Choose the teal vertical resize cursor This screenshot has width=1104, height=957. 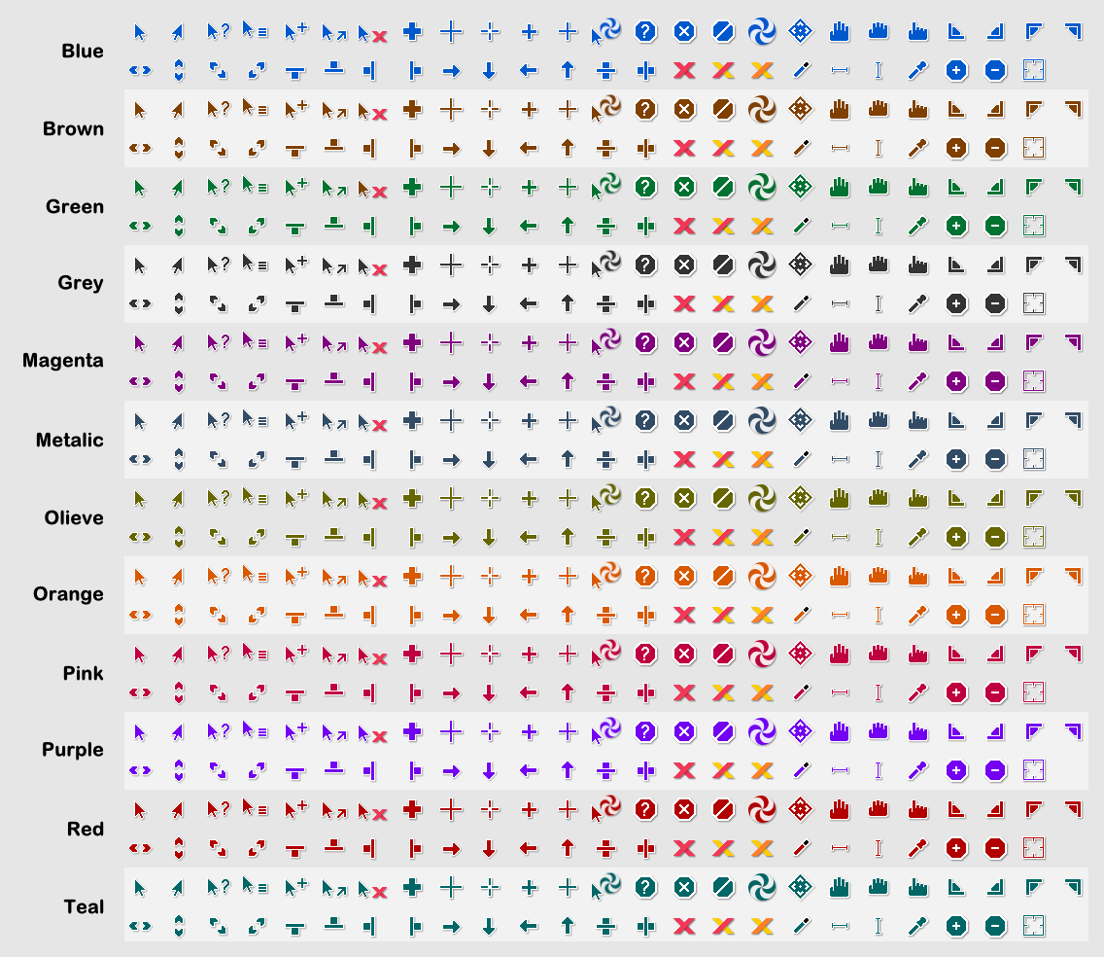click(179, 926)
